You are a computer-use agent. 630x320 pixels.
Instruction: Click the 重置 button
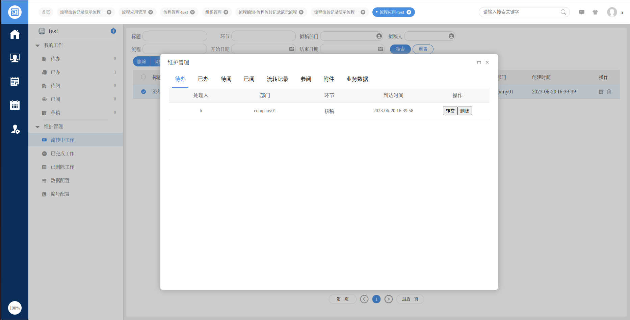pyautogui.click(x=423, y=49)
